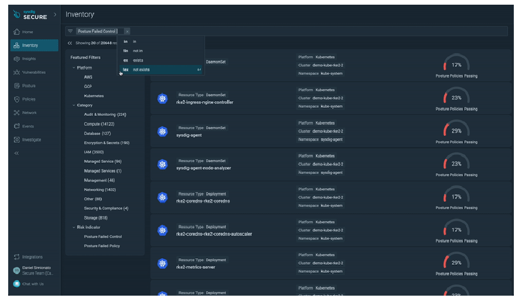Go to the Posture page

tap(29, 85)
